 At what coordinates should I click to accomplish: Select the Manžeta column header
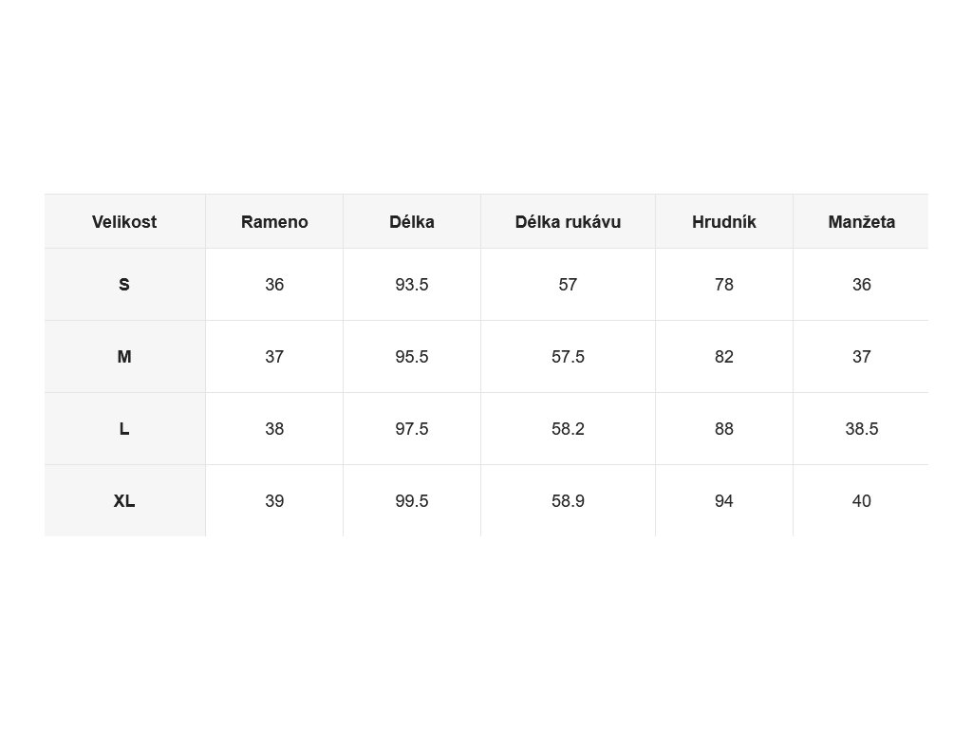click(862, 222)
